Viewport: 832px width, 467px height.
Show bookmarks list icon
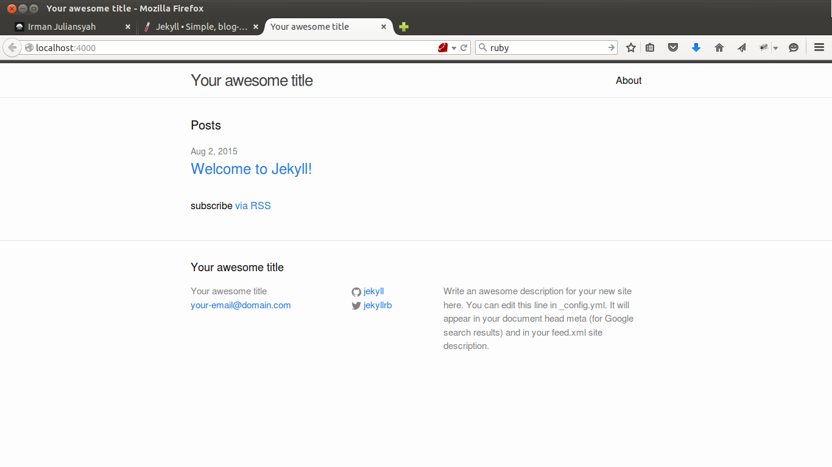pos(650,47)
